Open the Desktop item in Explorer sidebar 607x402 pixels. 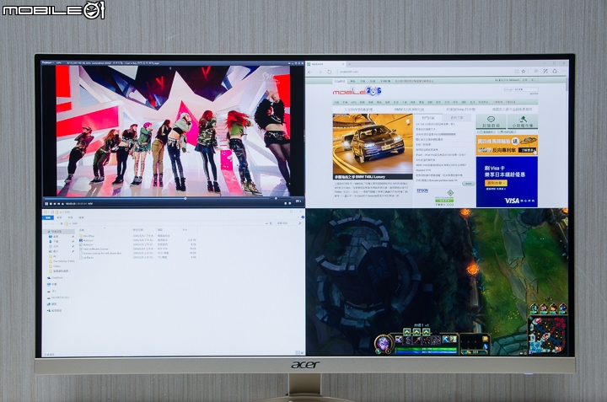(x=54, y=237)
